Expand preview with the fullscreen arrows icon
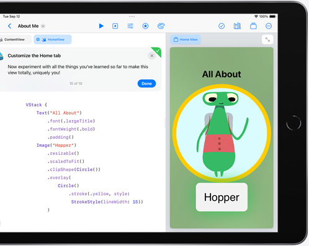The width and height of the screenshot is (309, 246). click(x=267, y=39)
